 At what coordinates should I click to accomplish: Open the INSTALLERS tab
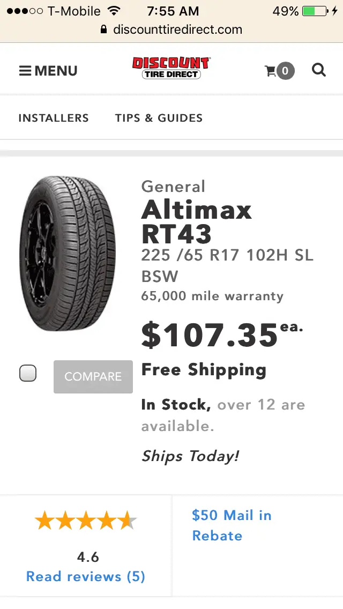coord(54,118)
